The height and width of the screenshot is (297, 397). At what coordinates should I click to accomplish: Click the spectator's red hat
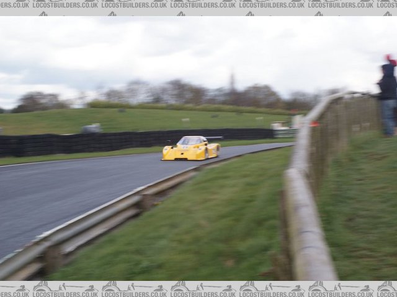click(x=391, y=59)
